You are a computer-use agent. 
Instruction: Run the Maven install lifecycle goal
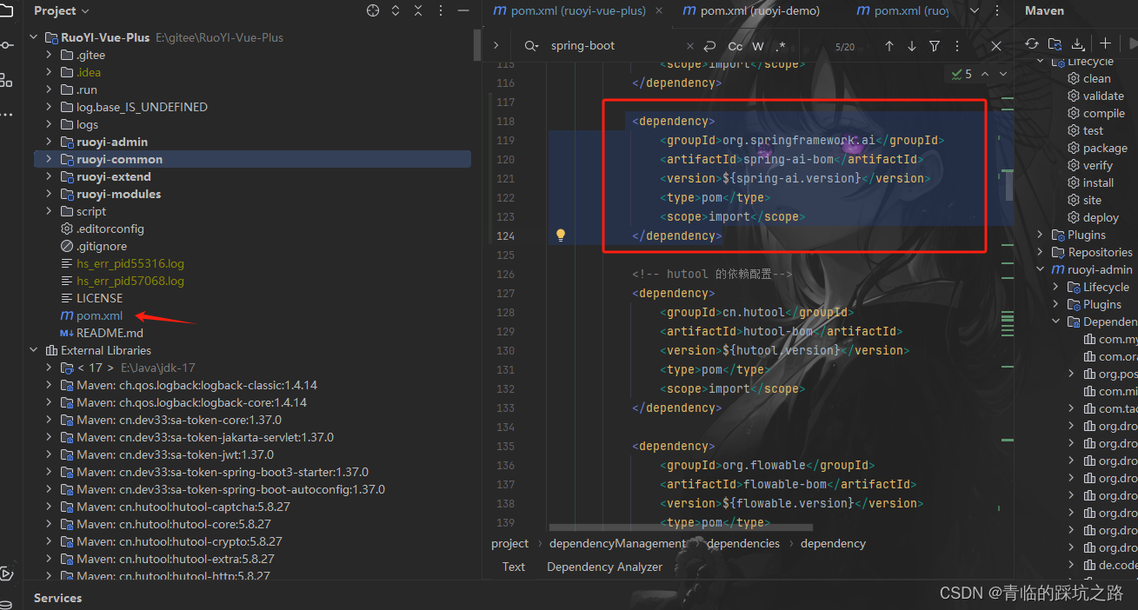pos(1097,182)
